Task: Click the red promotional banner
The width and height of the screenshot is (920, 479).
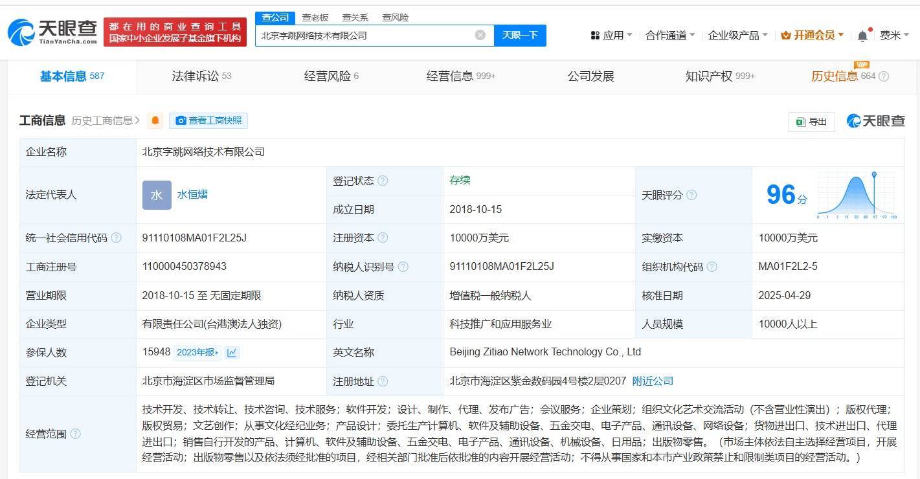Action: [175, 32]
